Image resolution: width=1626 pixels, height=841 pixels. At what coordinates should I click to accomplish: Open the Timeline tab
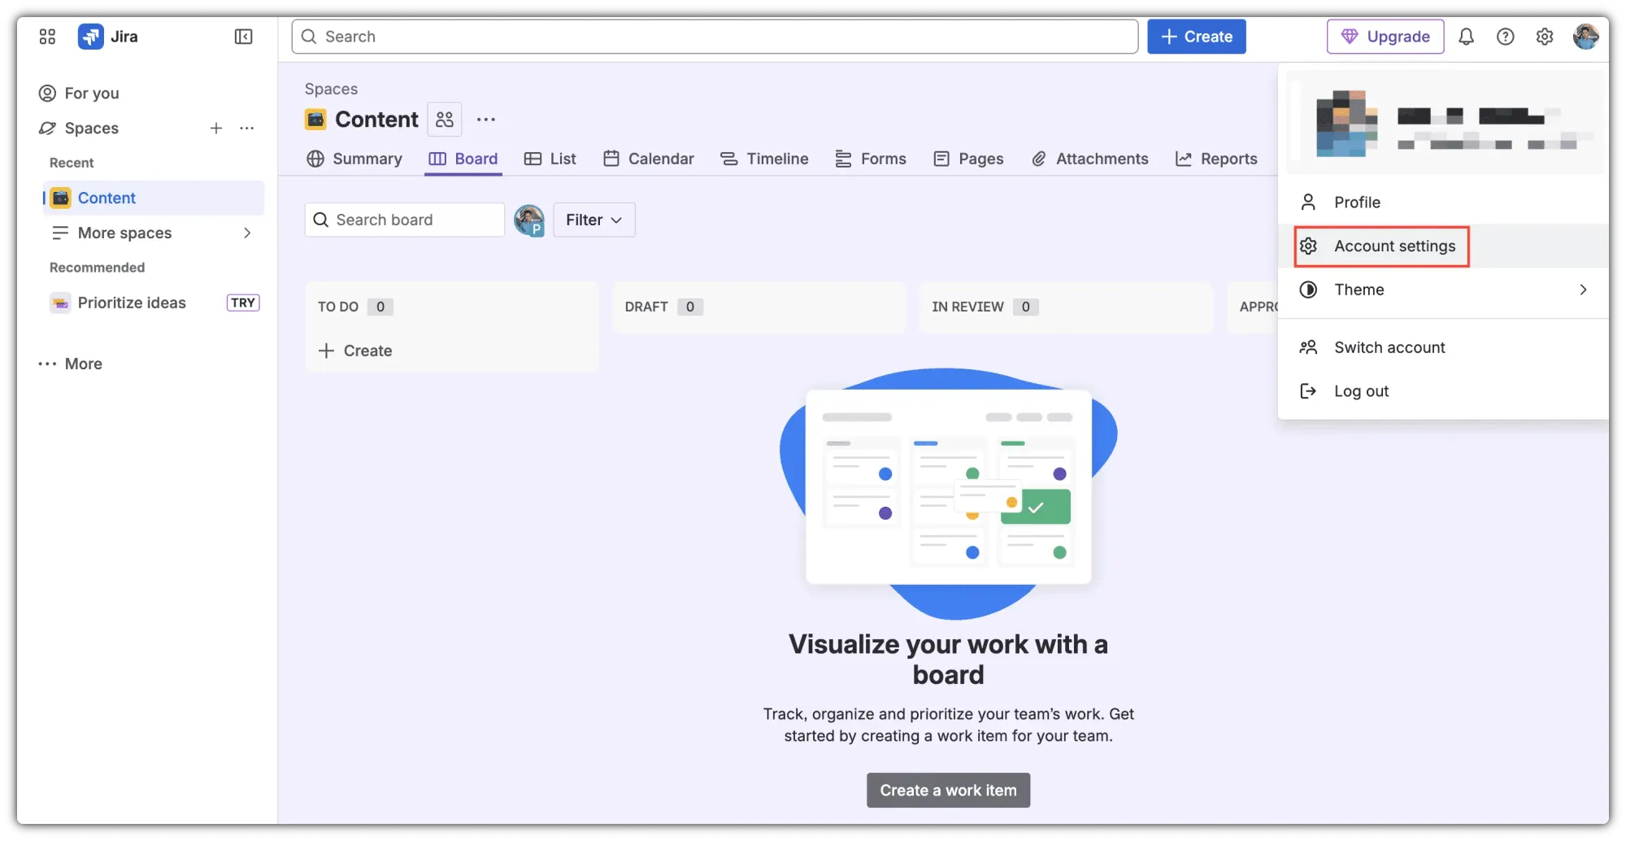pos(764,159)
